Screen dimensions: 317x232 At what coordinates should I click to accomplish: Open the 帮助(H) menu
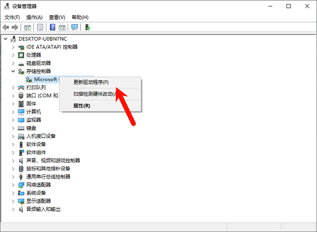coord(80,17)
